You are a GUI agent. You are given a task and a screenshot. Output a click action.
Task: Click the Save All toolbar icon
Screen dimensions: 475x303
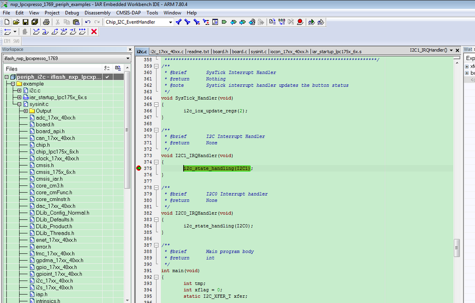point(34,22)
